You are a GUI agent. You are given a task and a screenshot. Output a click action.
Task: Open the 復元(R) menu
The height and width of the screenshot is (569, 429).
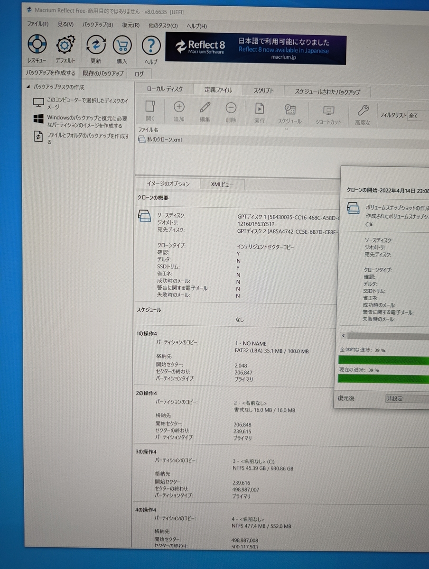131,26
